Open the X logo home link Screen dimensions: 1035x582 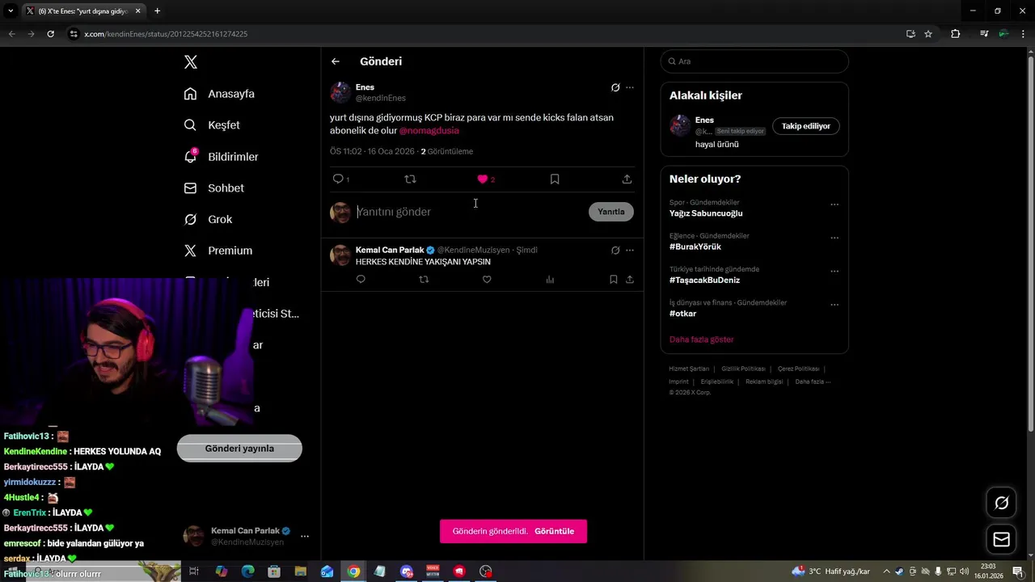[x=190, y=62]
